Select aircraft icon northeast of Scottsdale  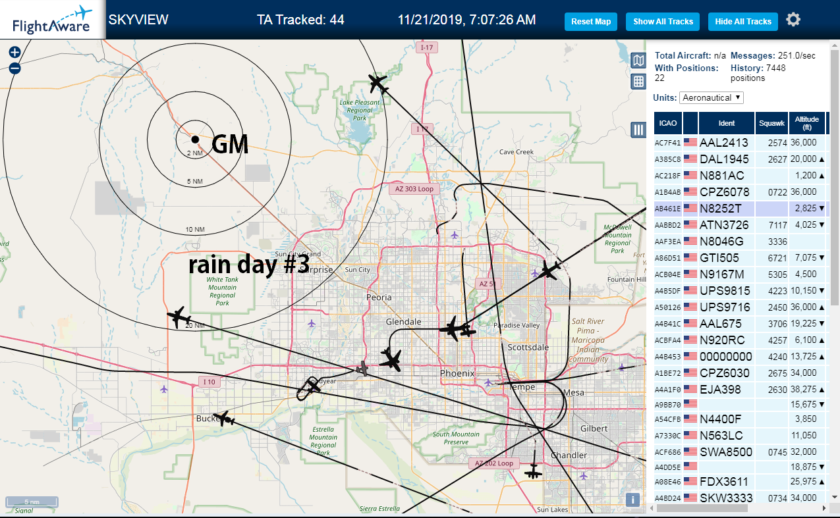pyautogui.click(x=550, y=269)
